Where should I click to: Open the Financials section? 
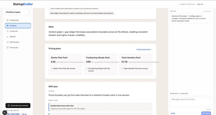pos(18,48)
